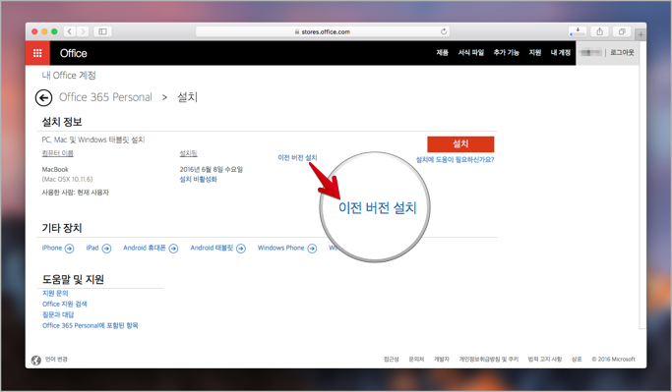Click the small 이전 버전 설치 link
This screenshot has height=392, width=672.
(297, 157)
